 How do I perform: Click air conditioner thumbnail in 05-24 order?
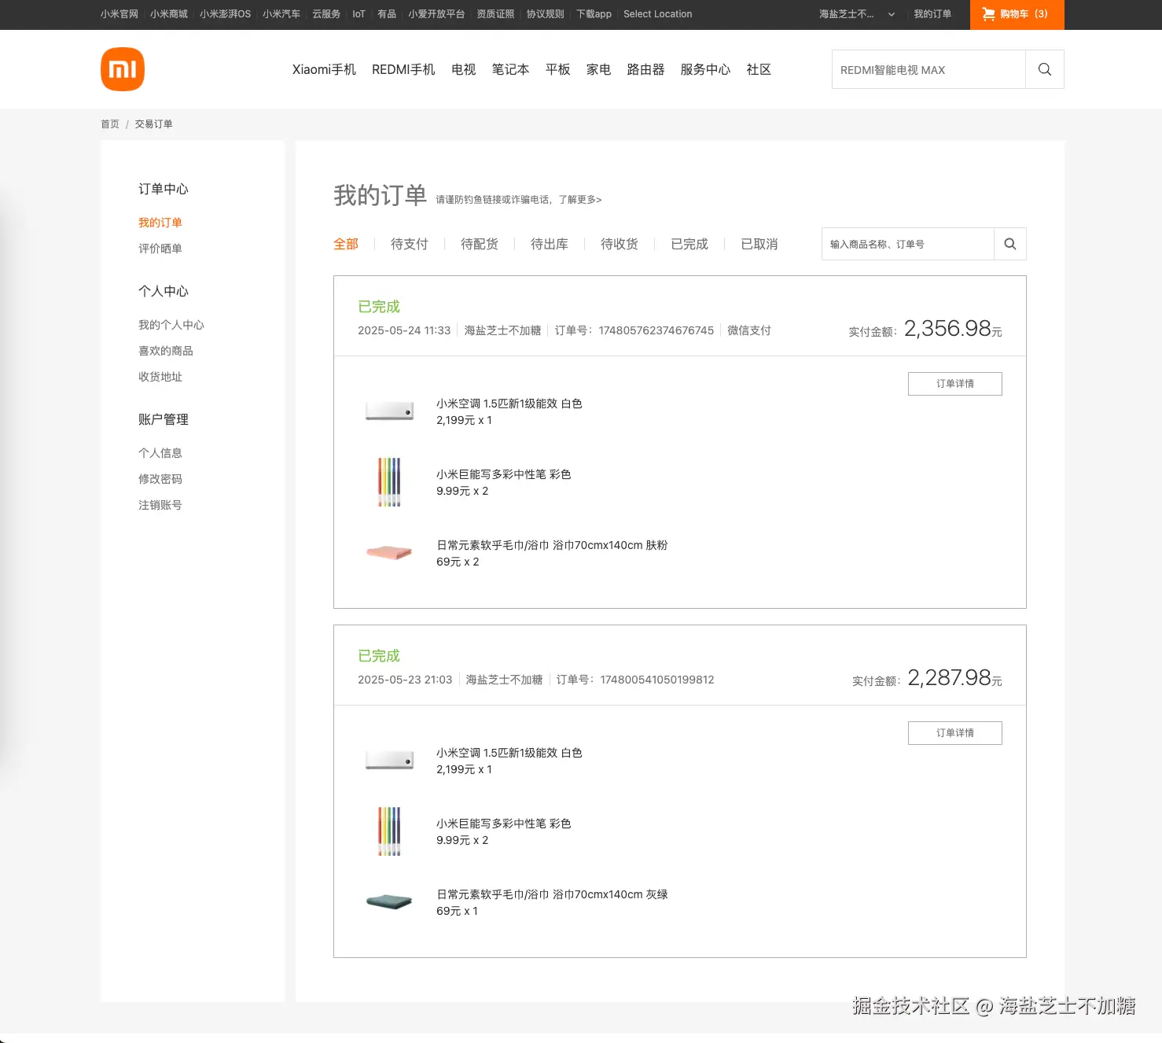pos(389,411)
